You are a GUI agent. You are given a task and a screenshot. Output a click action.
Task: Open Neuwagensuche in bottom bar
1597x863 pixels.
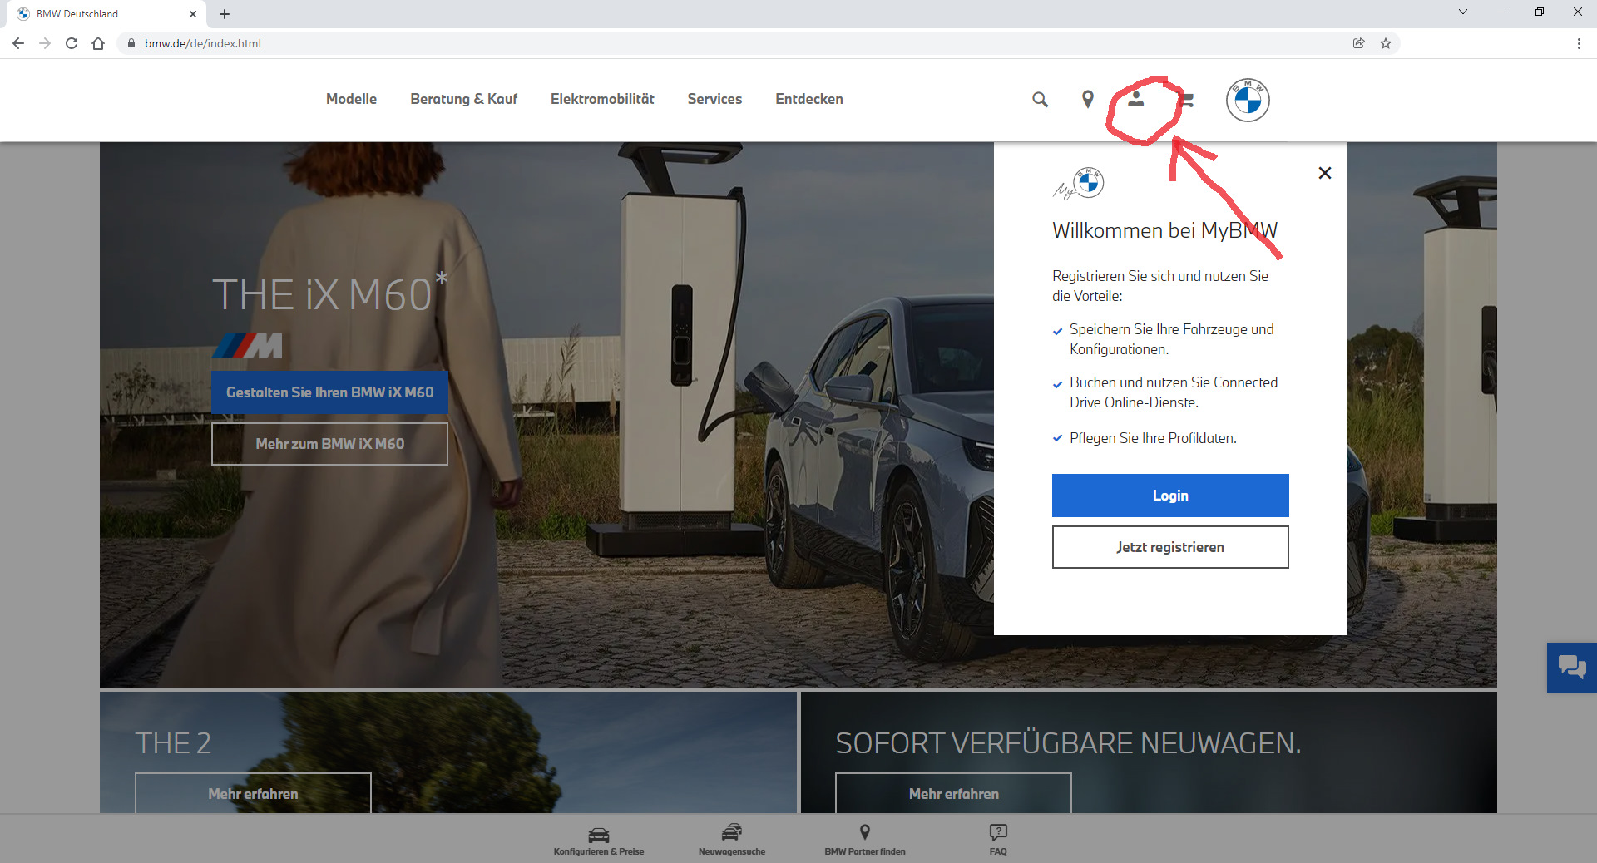732,840
